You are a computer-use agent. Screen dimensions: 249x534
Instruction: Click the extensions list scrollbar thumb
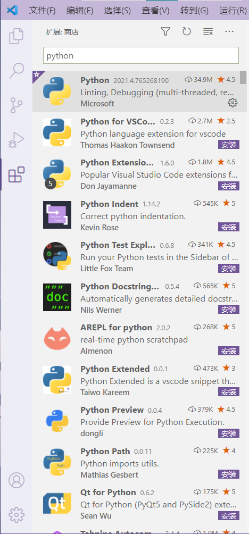(x=243, y=77)
